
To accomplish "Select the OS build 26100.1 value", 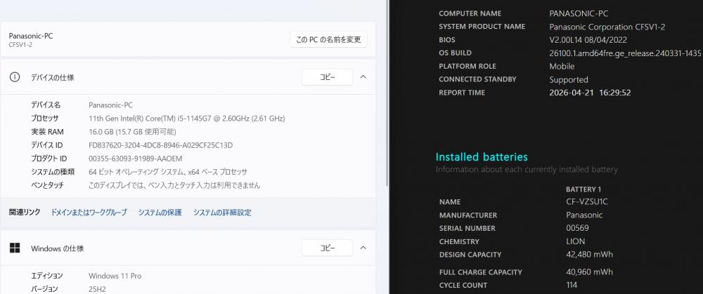I will point(625,53).
